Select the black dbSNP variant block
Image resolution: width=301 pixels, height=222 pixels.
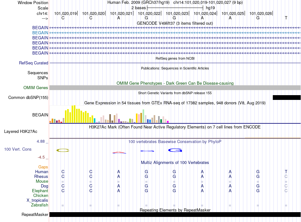pyautogui.click(x=286, y=98)
